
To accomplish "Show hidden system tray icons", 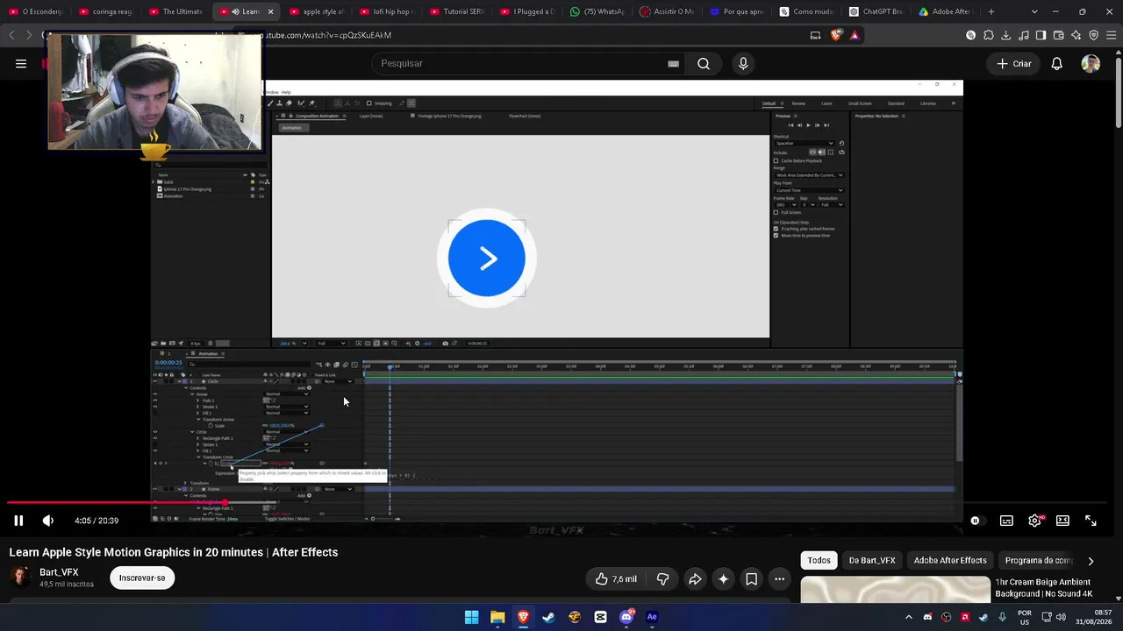I will point(909,617).
